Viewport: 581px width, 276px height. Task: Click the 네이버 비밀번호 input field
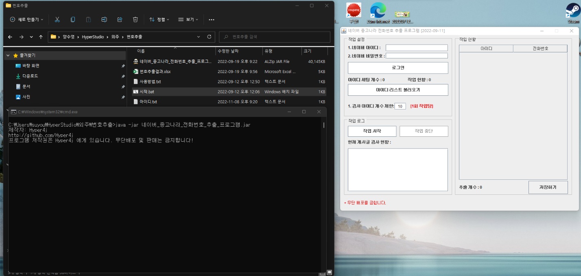417,56
